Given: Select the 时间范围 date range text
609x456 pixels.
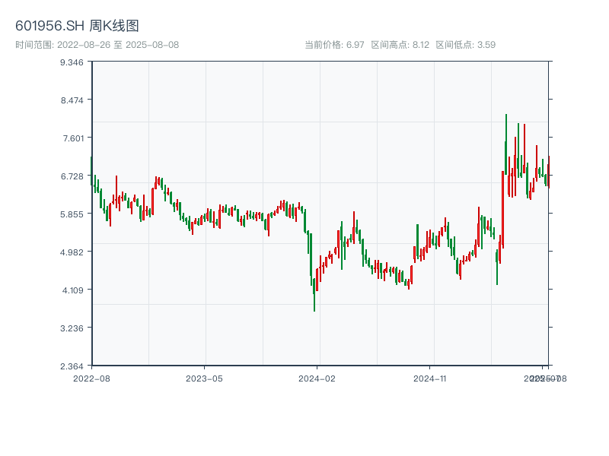Looking at the screenshot, I should pyautogui.click(x=97, y=45).
